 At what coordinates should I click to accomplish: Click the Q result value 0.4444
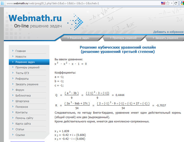(x=120, y=95)
